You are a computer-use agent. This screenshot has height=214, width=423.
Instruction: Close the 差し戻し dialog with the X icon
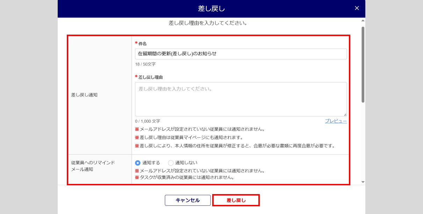click(x=357, y=8)
